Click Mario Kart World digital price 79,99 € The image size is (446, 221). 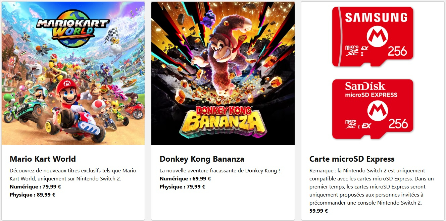[35, 187]
